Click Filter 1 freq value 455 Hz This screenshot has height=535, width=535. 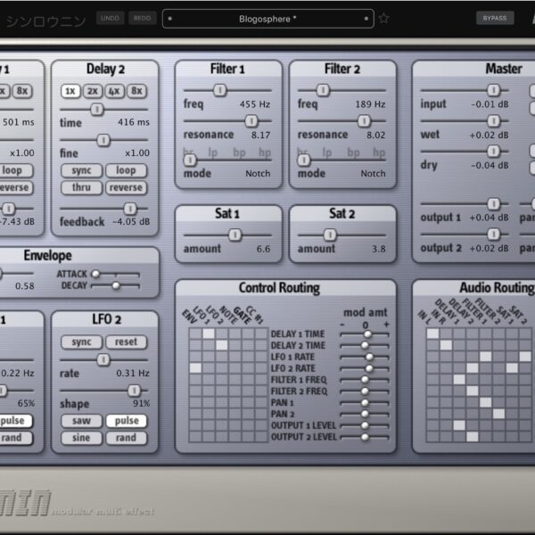(x=255, y=104)
